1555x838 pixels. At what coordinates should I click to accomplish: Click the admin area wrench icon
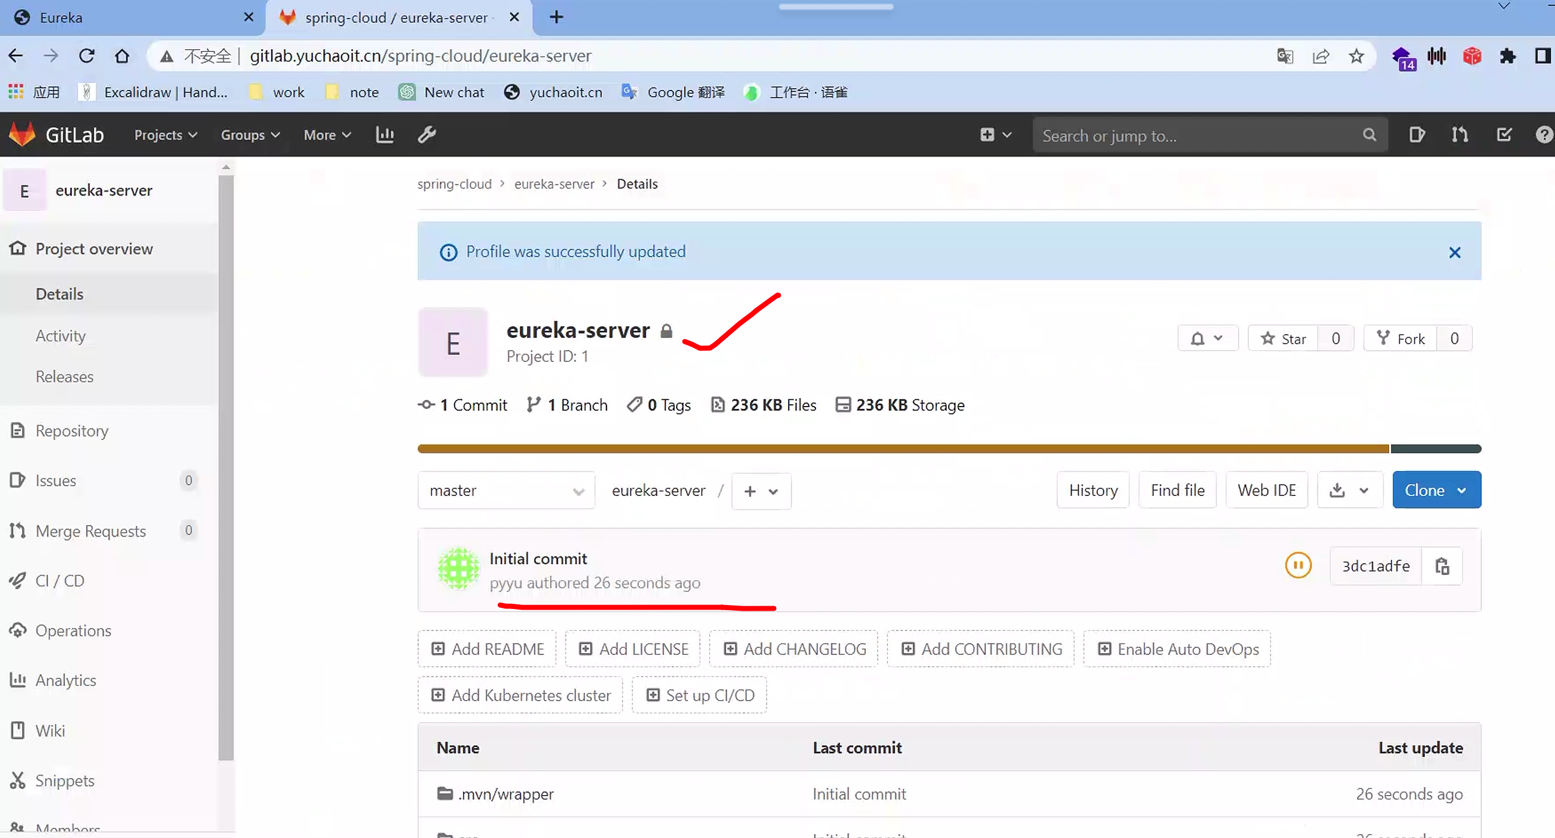click(427, 135)
